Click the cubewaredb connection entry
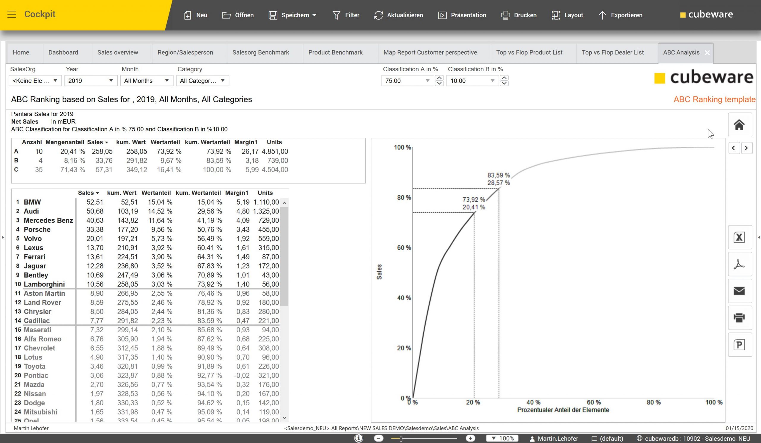761x443 pixels. pos(693,439)
